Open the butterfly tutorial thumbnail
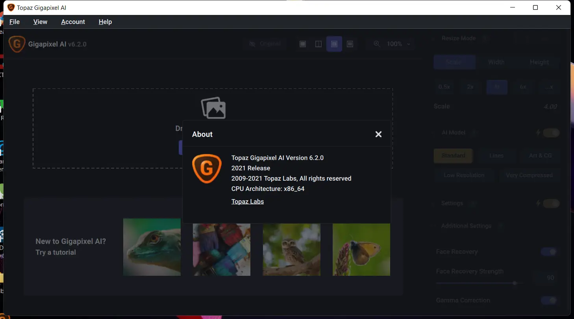574x319 pixels. pyautogui.click(x=361, y=249)
